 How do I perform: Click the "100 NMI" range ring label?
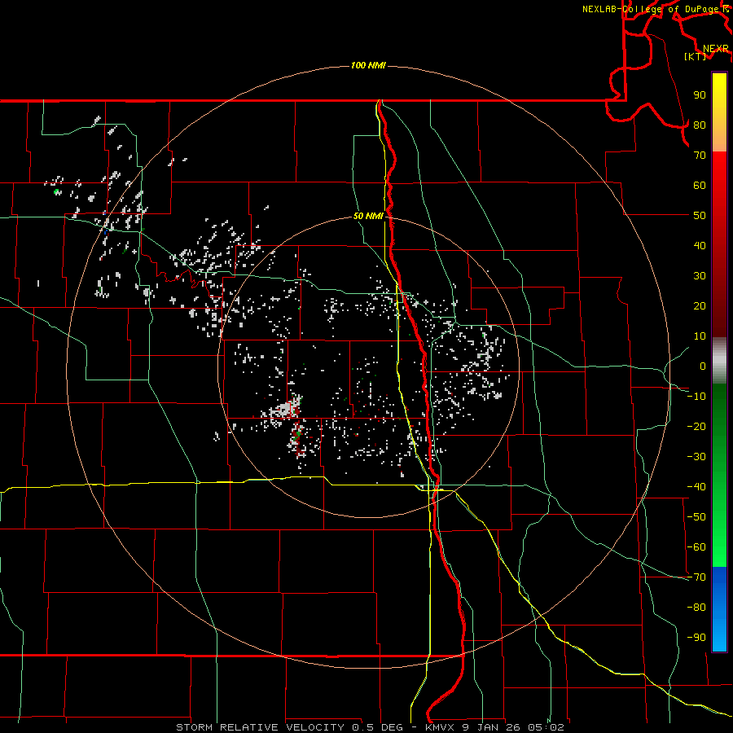tap(368, 65)
